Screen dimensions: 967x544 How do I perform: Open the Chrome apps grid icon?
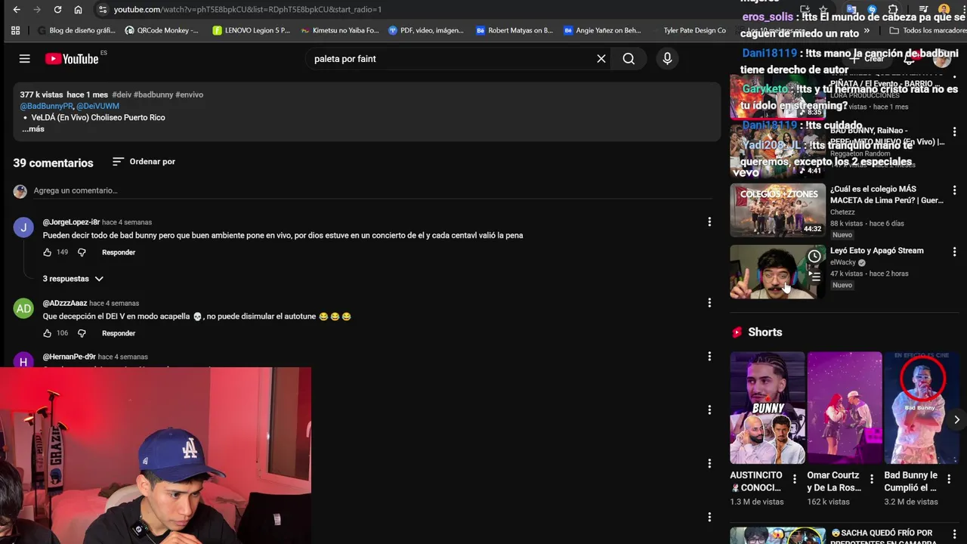click(x=15, y=30)
